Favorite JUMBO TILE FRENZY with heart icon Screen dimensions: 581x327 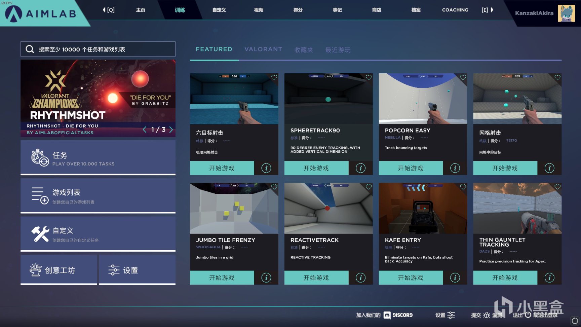[x=274, y=187]
